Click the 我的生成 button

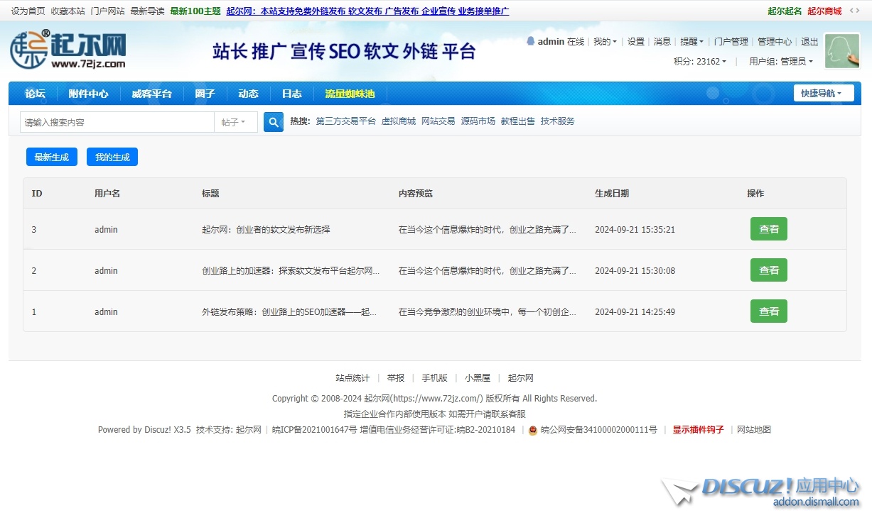(x=112, y=157)
